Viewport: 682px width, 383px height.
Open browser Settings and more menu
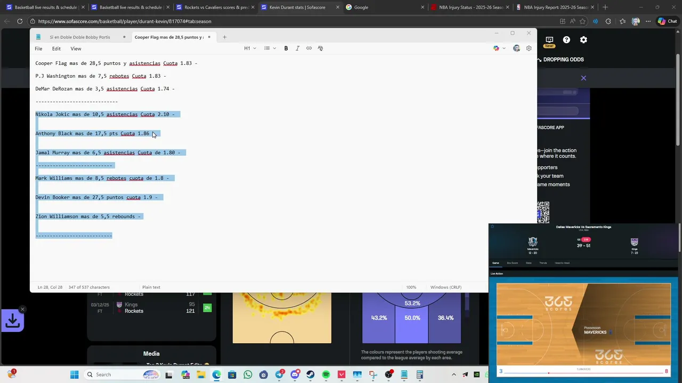click(648, 21)
